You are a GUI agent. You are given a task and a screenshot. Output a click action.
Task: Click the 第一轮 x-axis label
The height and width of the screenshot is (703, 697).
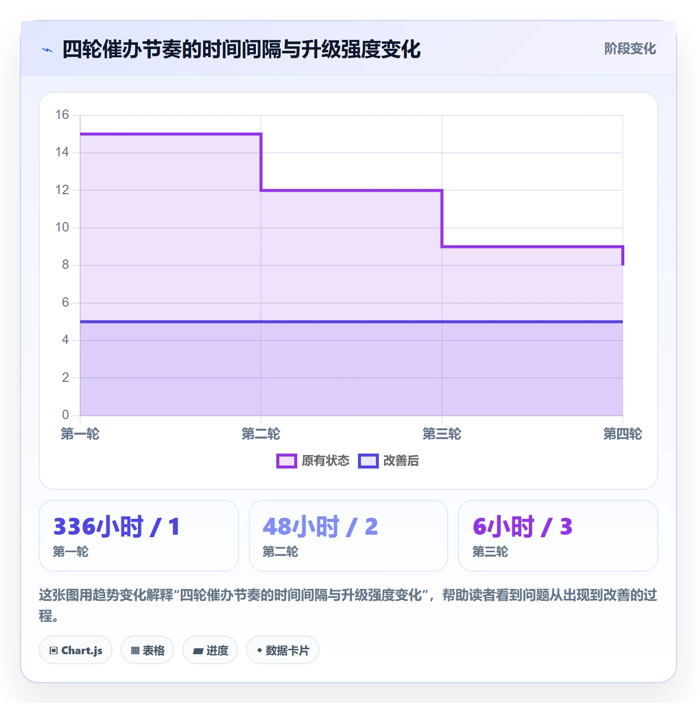point(80,434)
